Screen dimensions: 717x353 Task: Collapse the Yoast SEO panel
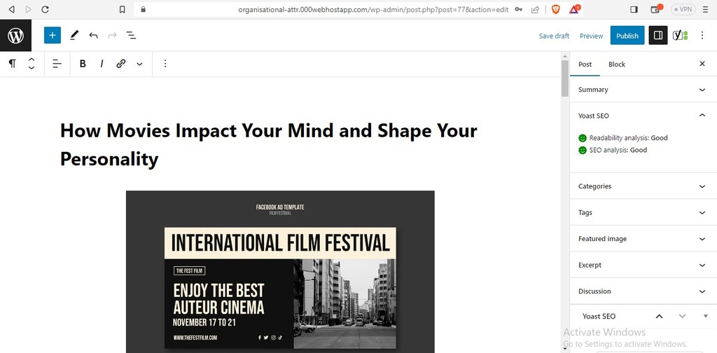643,116
